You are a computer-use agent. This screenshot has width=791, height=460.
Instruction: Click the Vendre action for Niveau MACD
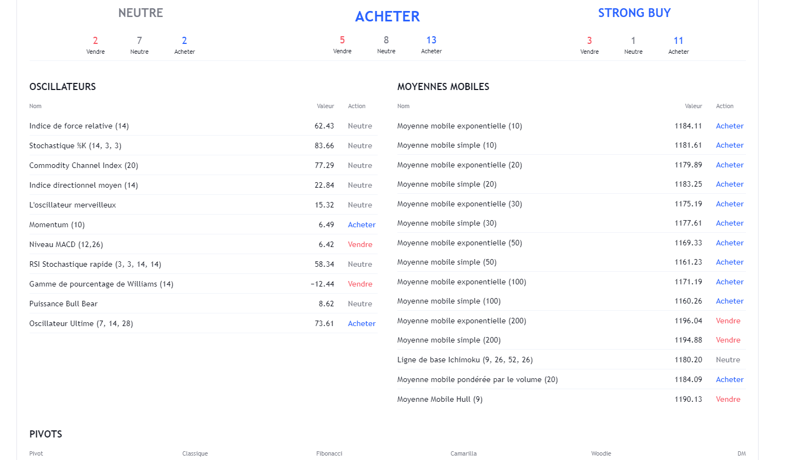pos(360,244)
